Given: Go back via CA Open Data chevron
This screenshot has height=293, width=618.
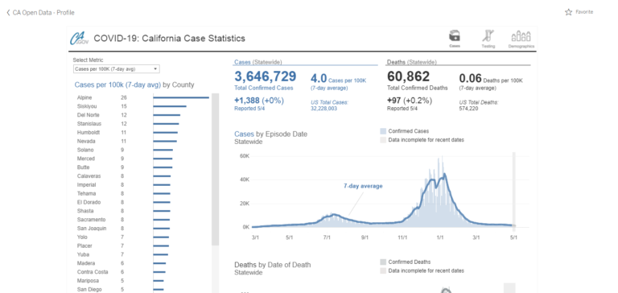Looking at the screenshot, I should coord(8,13).
